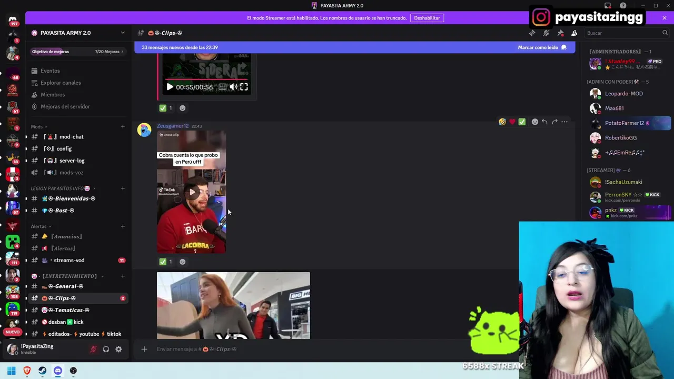Viewport: 674px width, 379px height.
Task: Dismiss the streamer mode banner with X
Action: [665, 18]
